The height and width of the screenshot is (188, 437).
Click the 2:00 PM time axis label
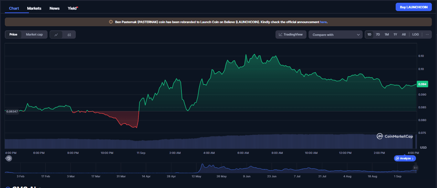click(x=379, y=152)
